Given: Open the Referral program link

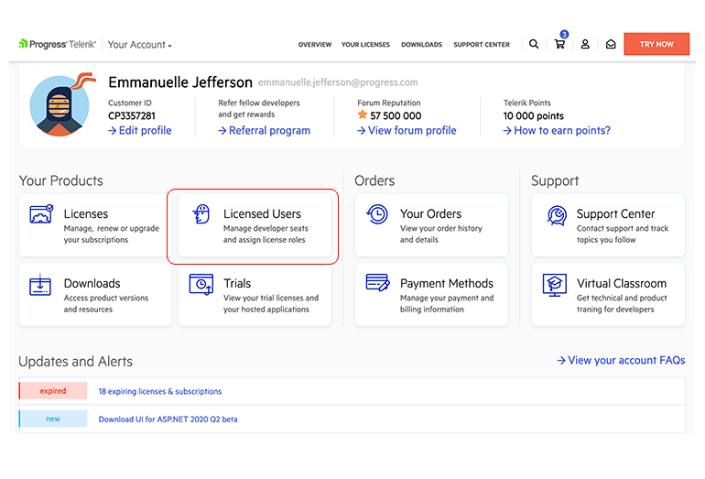Looking at the screenshot, I should [x=264, y=130].
